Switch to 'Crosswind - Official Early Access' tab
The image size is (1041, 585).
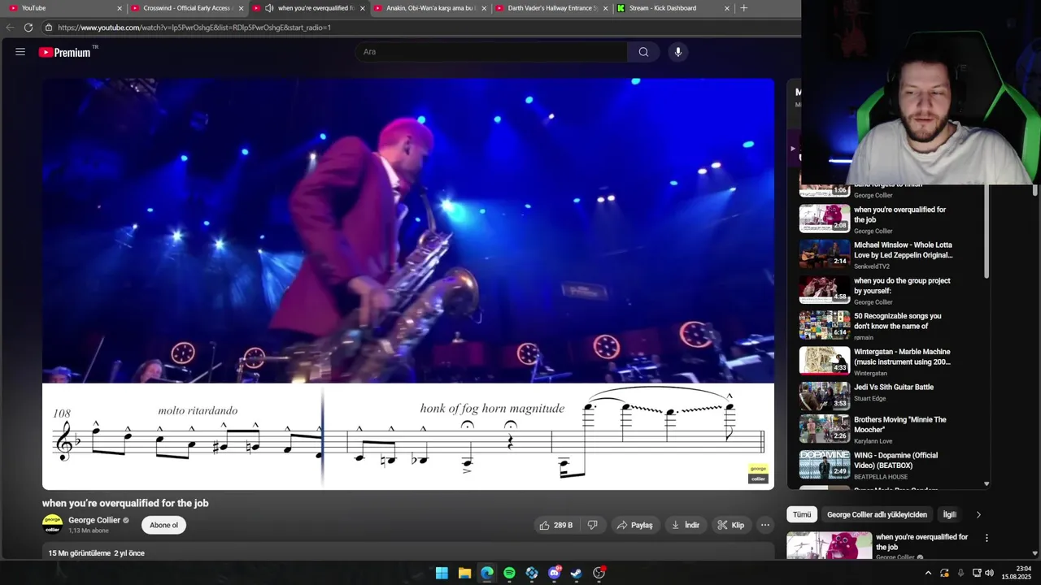[x=187, y=8]
